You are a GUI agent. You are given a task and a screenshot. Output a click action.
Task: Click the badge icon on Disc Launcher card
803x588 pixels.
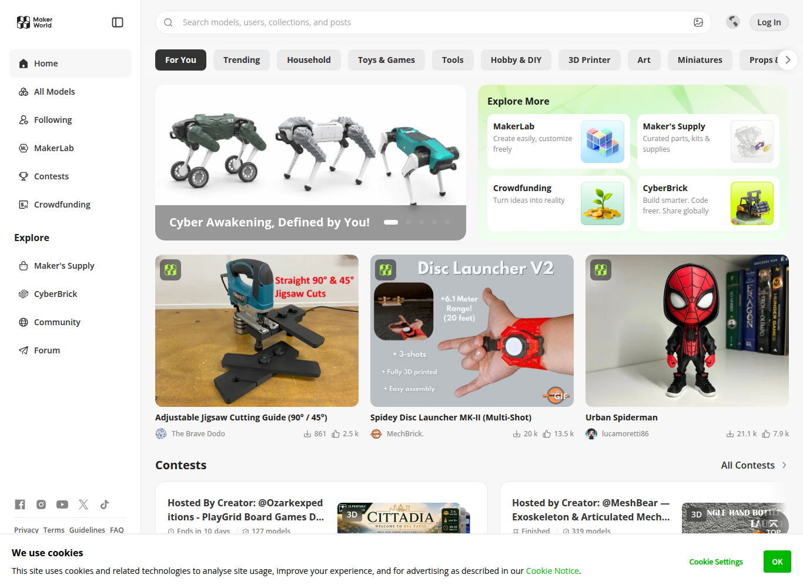(x=386, y=270)
